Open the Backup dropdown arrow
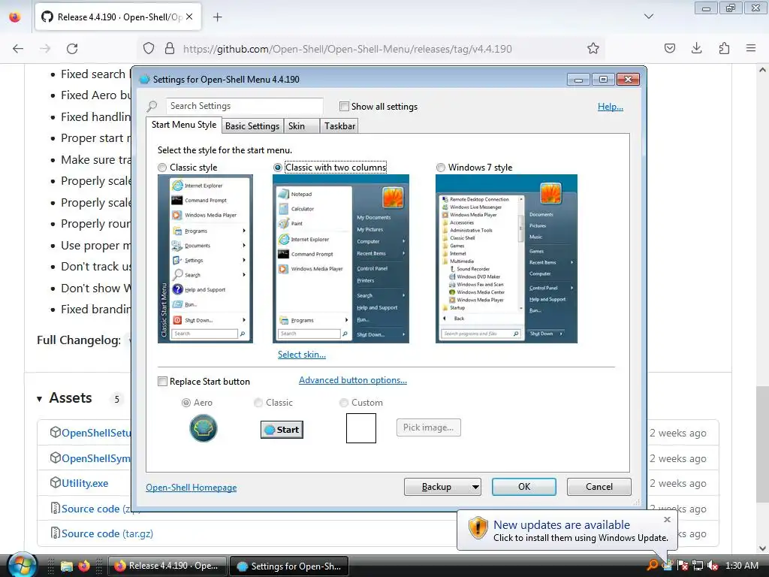Screen dimensions: 769x577 click(475, 487)
